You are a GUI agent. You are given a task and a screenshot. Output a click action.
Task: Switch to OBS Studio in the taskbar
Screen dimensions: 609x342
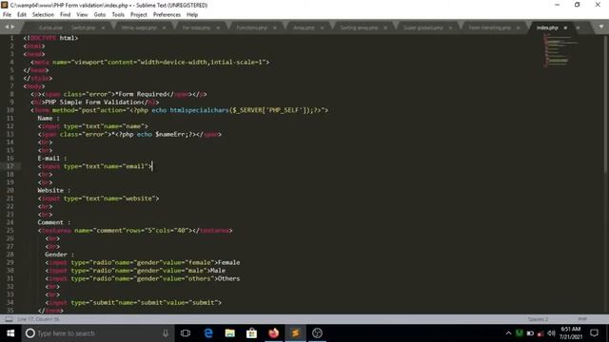pyautogui.click(x=317, y=333)
